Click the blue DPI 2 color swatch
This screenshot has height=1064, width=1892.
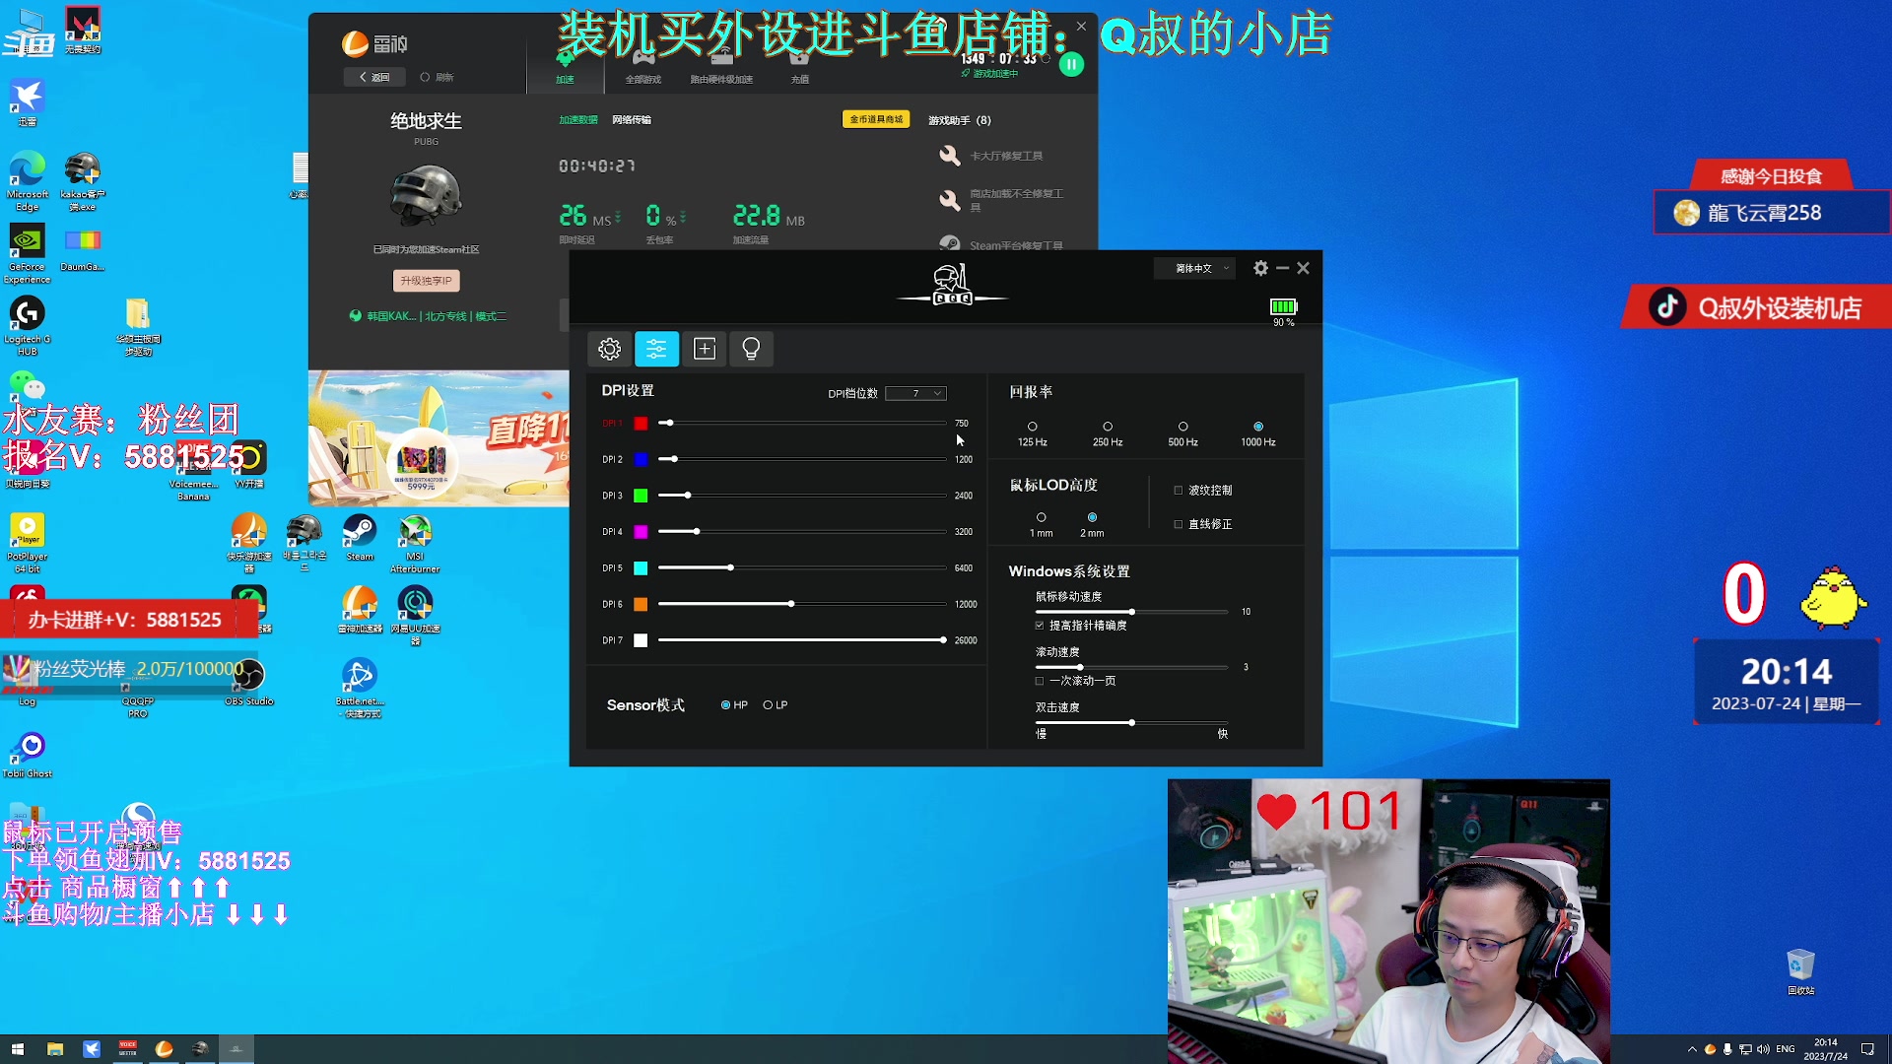click(x=641, y=459)
